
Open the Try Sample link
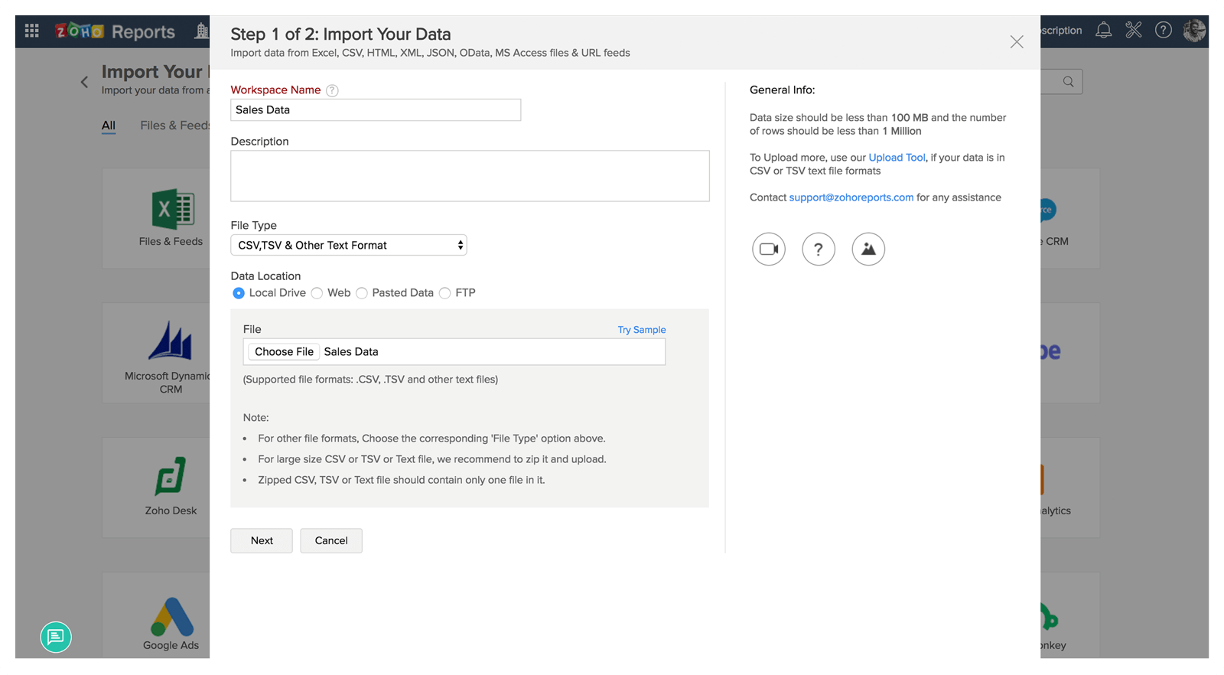641,330
